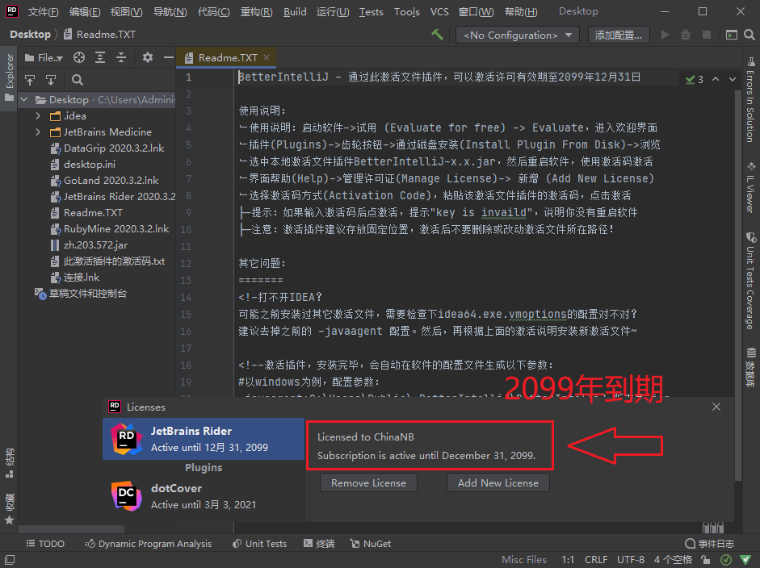760x568 pixels.
Task: Click the Collapse All icon in Explorer toolbar
Action: (x=121, y=57)
